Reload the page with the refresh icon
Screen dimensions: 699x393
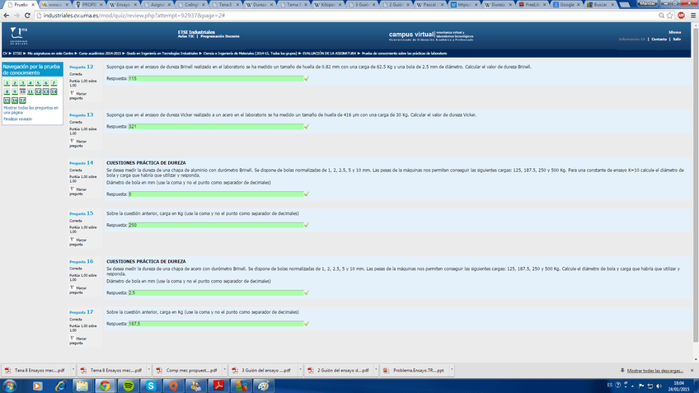pyautogui.click(x=27, y=15)
